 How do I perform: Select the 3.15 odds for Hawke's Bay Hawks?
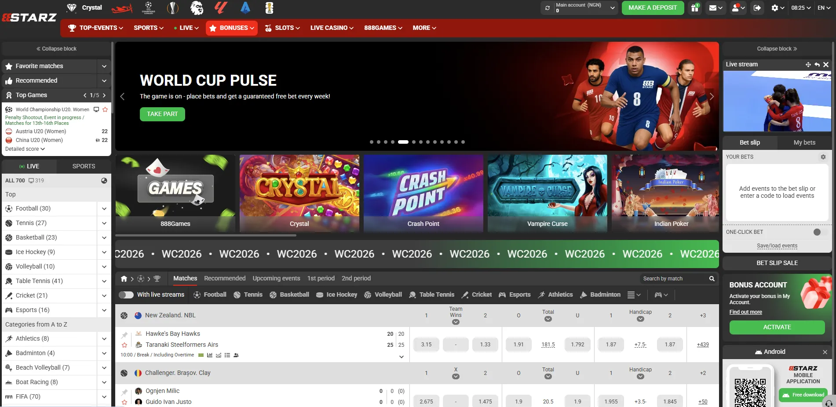click(426, 345)
